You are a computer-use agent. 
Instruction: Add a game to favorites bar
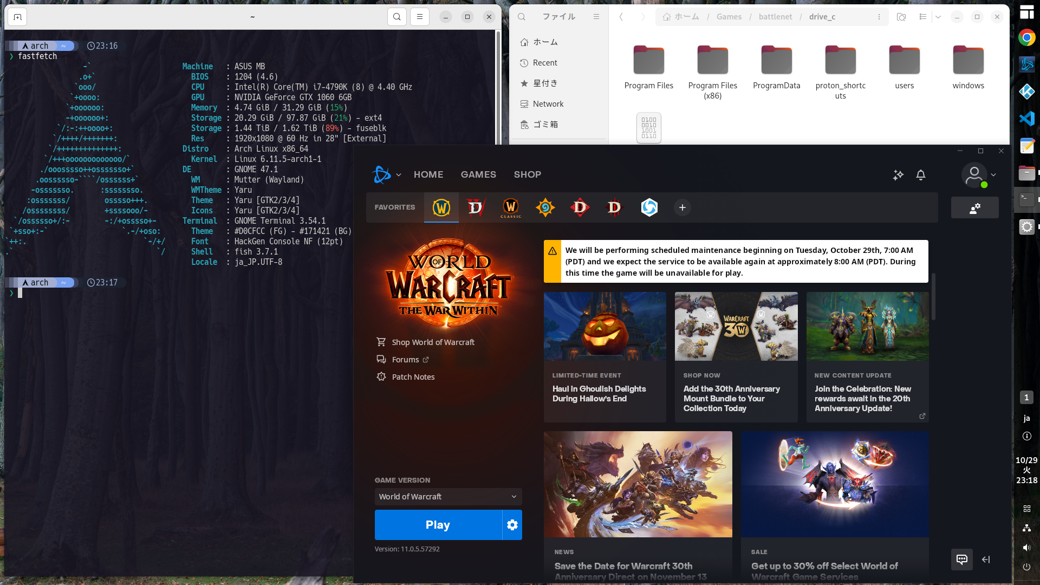682,207
